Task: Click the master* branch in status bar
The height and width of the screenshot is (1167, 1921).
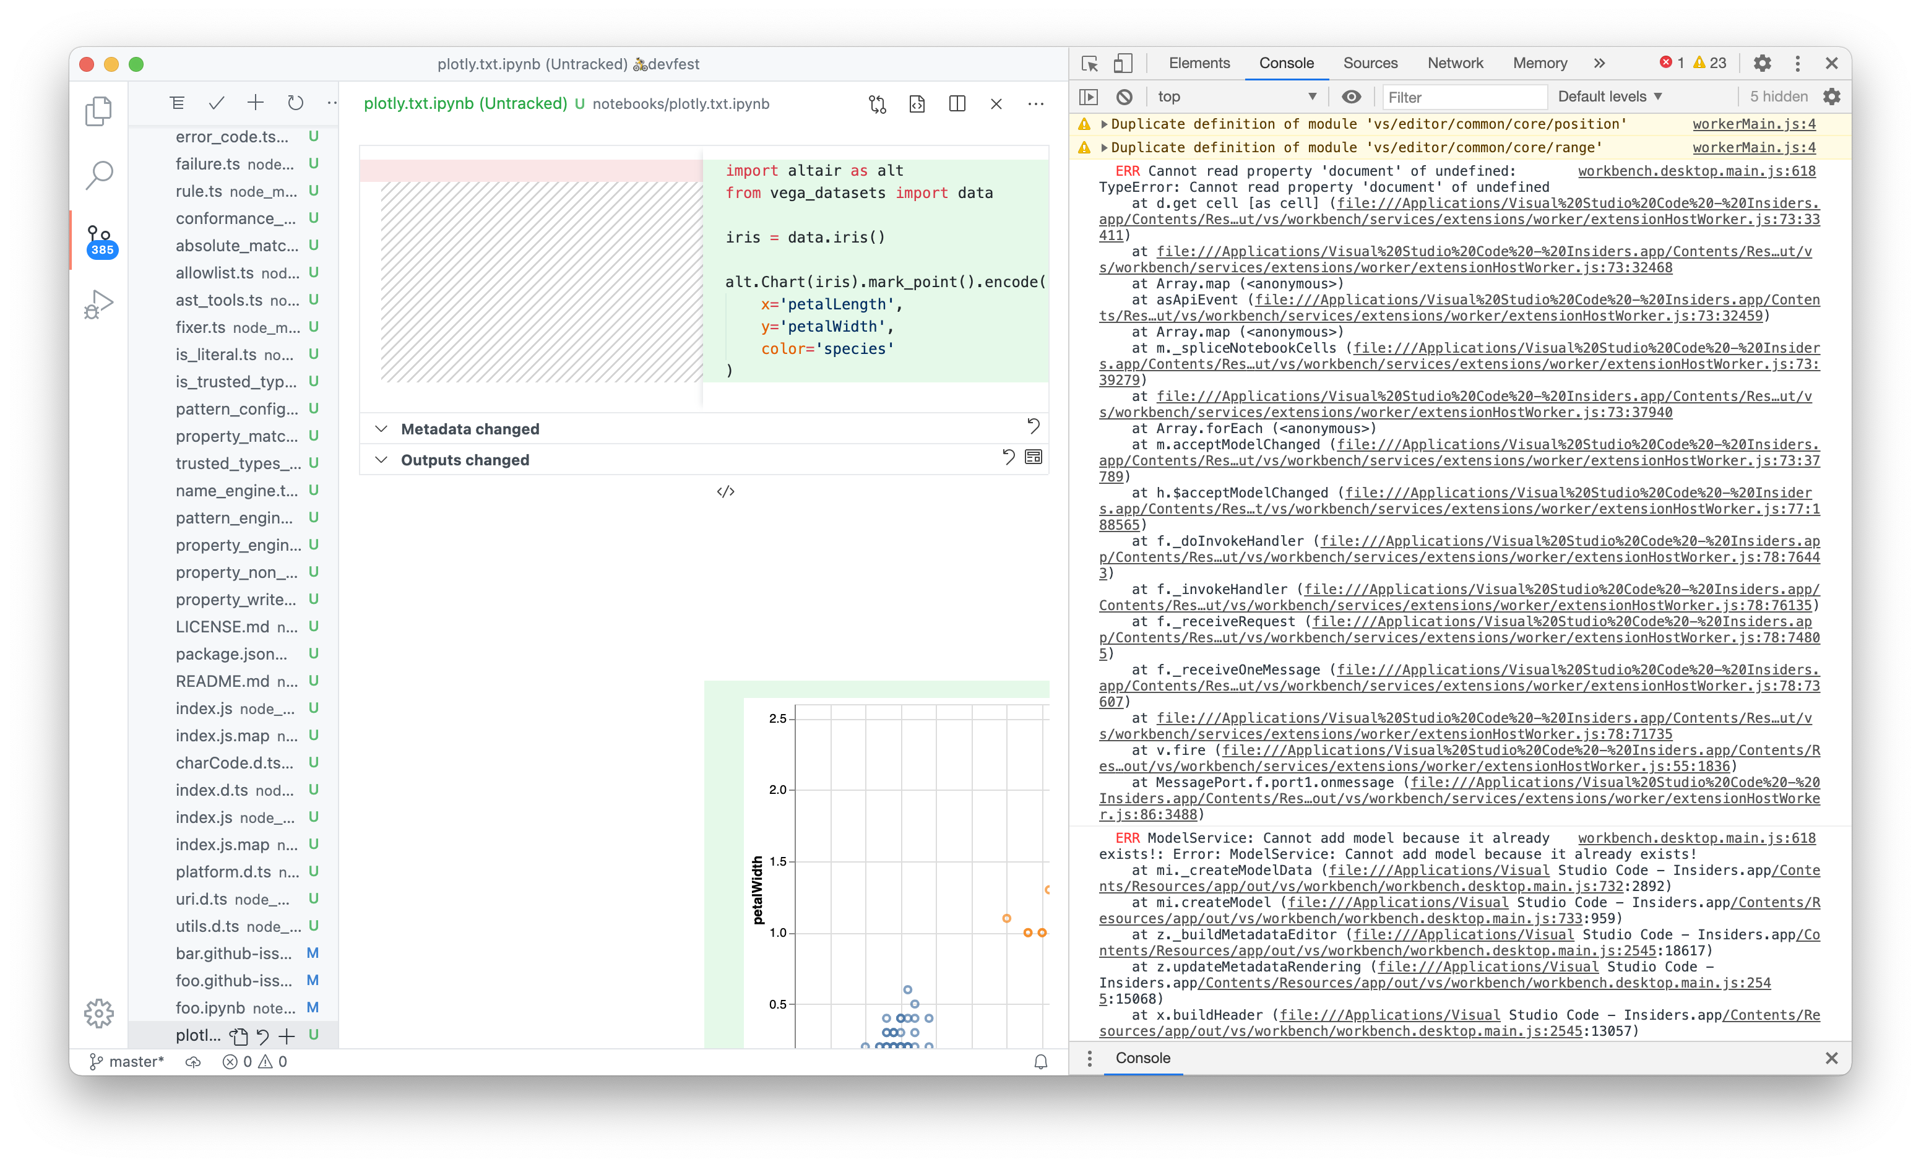Action: pos(128,1061)
